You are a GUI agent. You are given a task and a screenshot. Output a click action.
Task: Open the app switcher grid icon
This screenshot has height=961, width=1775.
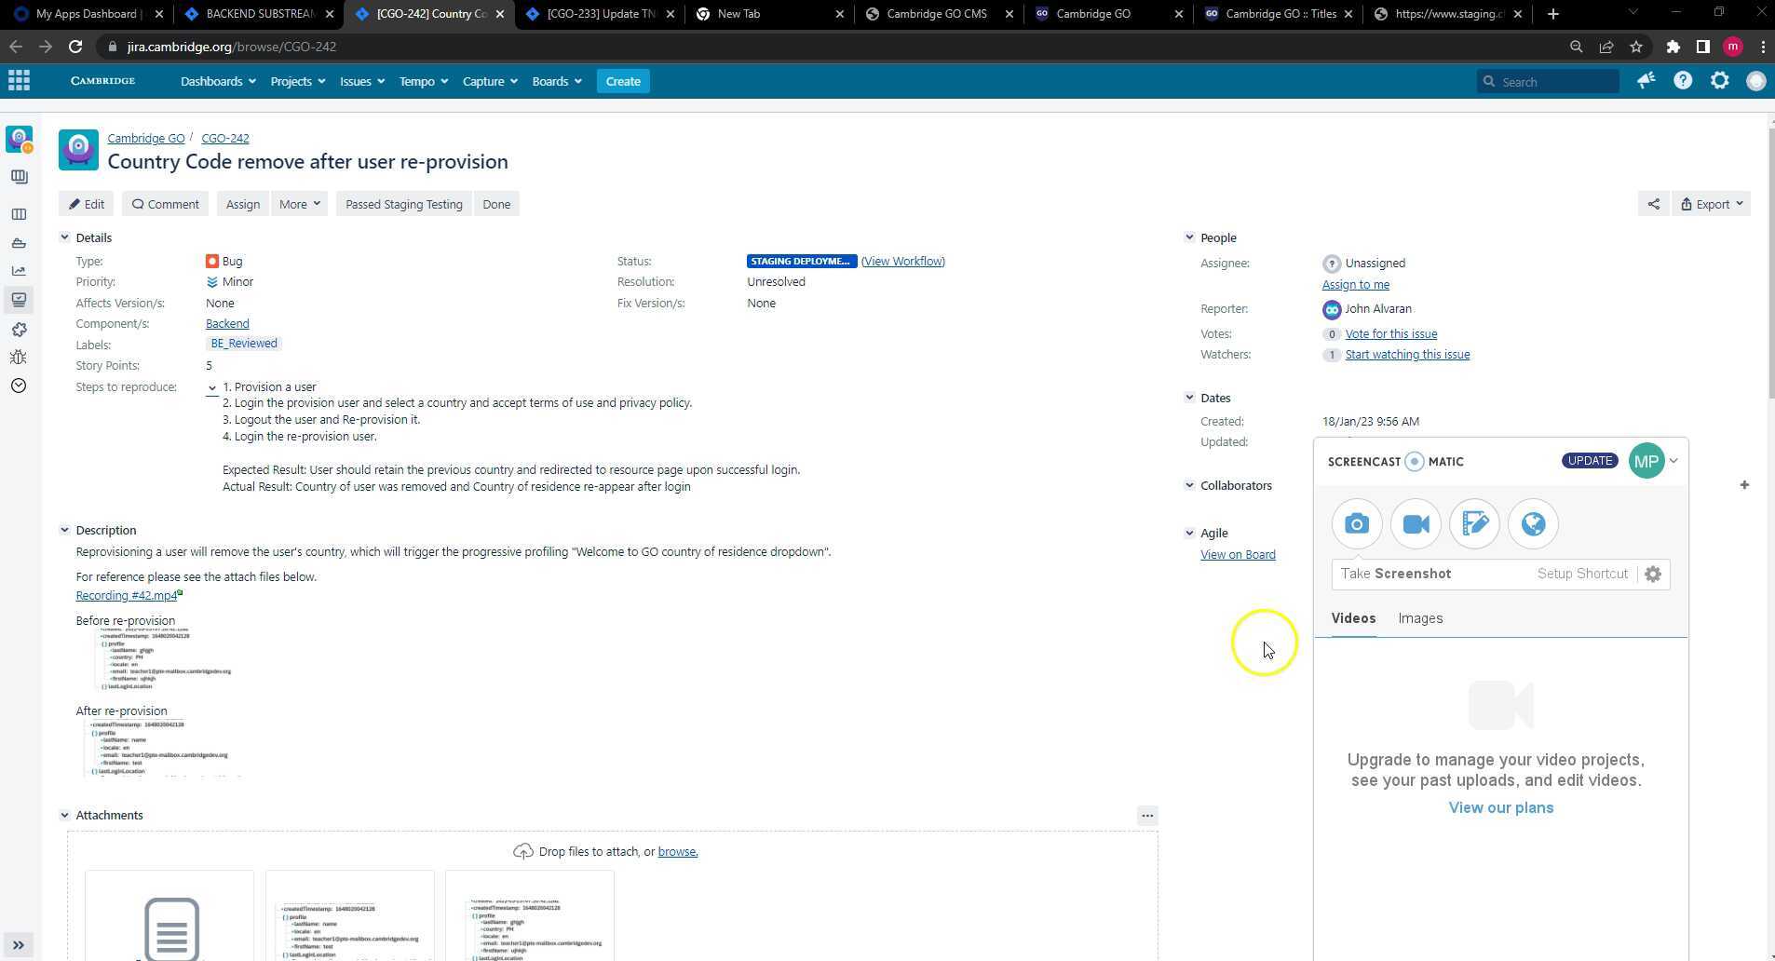(x=19, y=81)
